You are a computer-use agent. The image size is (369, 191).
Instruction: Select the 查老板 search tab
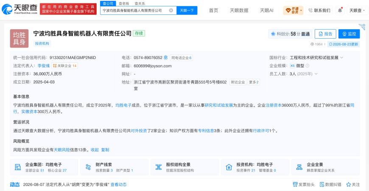coord(124,3)
